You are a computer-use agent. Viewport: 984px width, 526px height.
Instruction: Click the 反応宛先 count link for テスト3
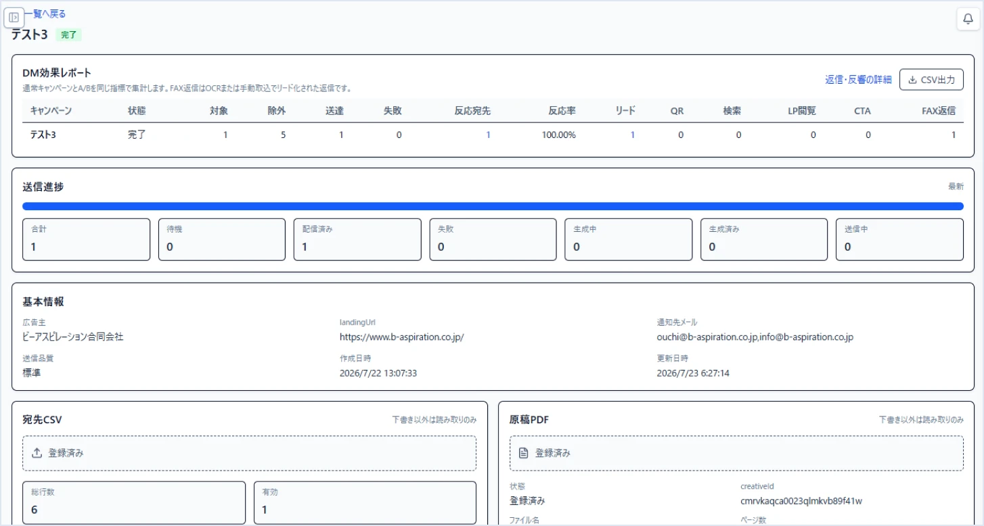488,135
